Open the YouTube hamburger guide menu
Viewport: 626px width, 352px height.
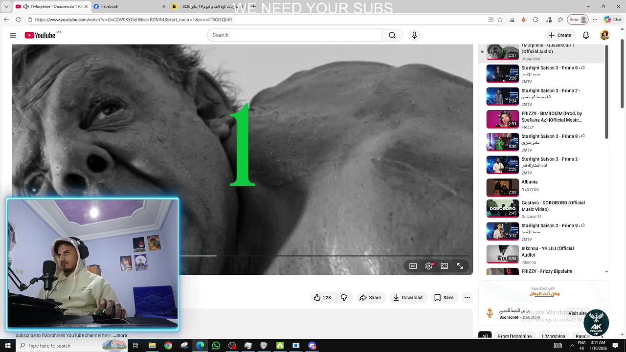tap(13, 35)
